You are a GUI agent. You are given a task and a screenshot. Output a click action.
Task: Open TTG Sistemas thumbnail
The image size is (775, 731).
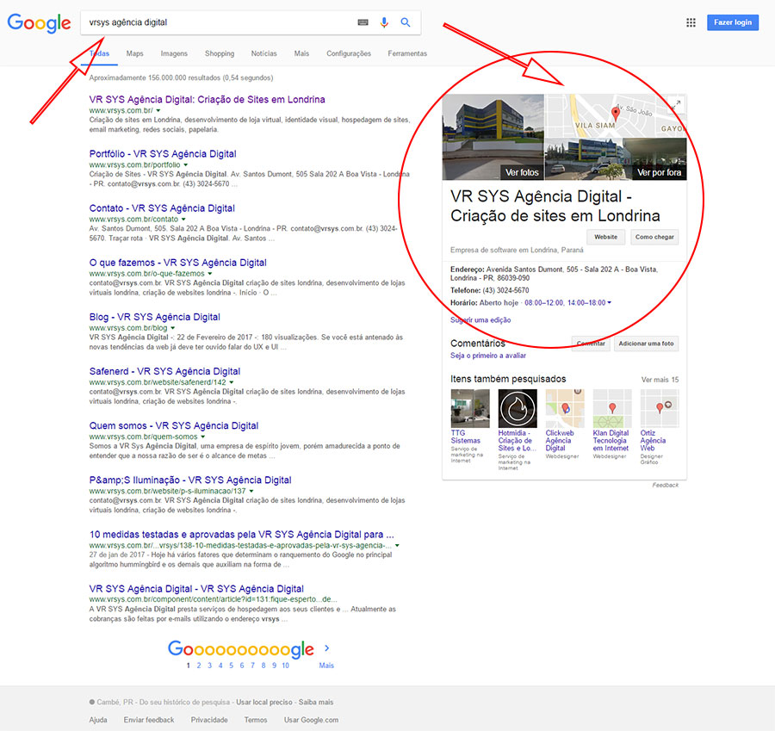pos(470,408)
